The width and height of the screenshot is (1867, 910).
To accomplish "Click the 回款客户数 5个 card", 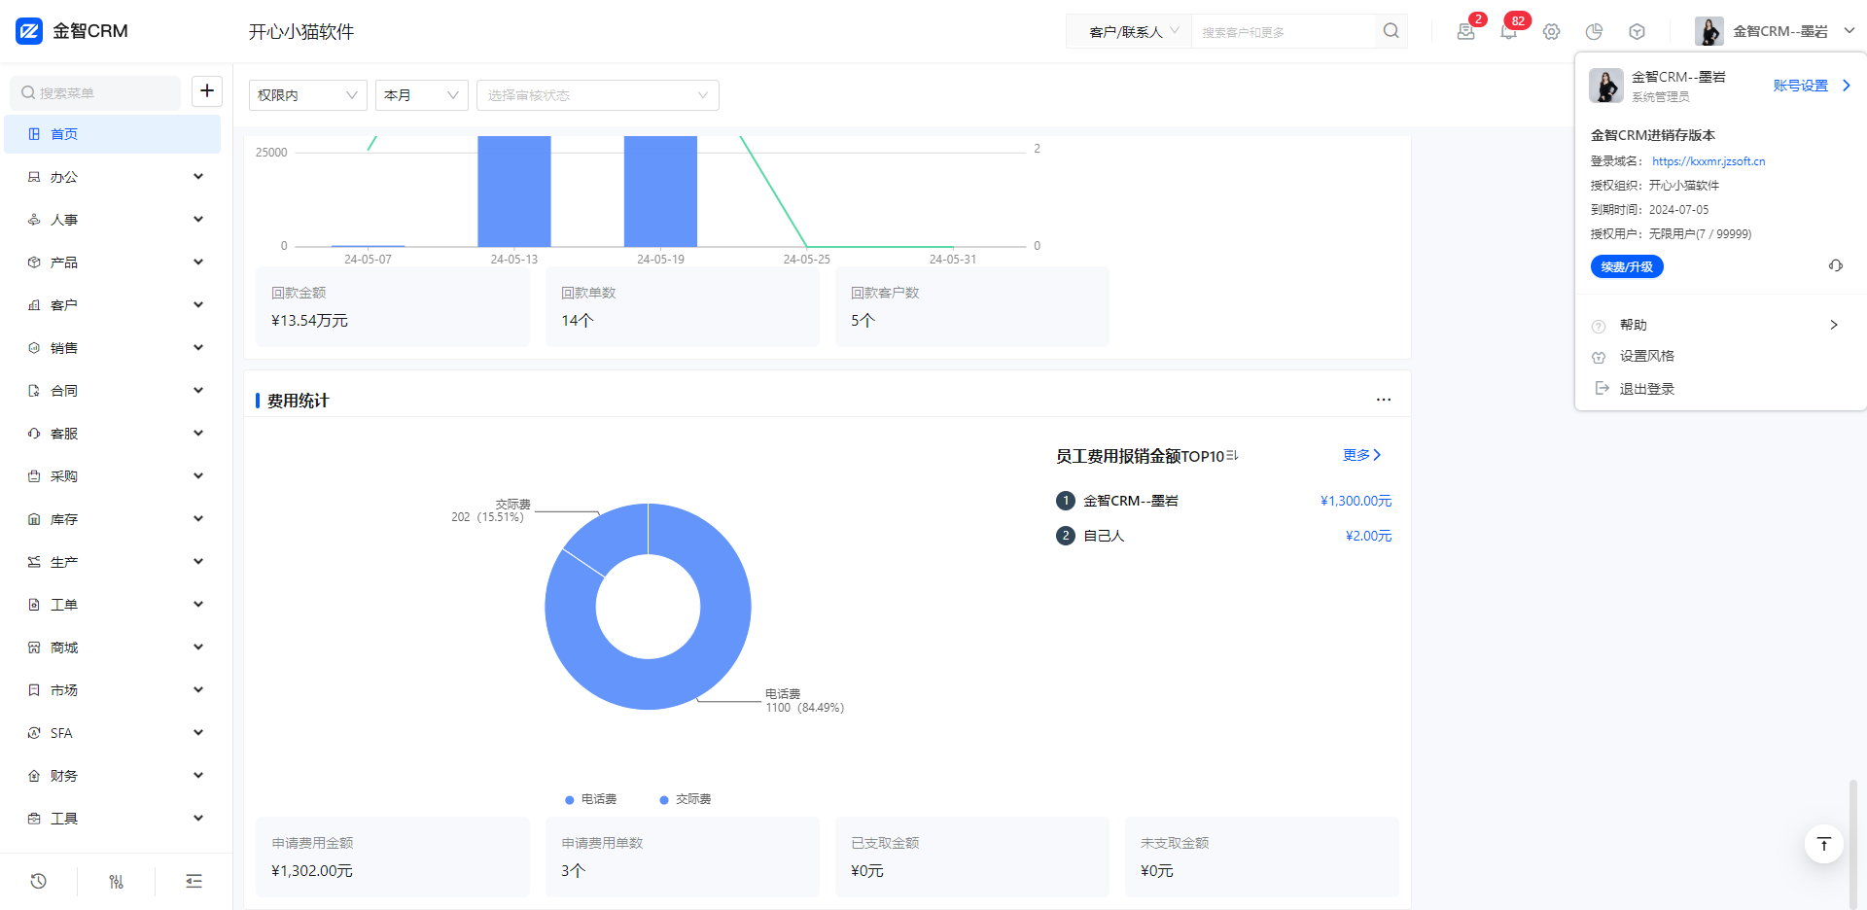I will (972, 306).
